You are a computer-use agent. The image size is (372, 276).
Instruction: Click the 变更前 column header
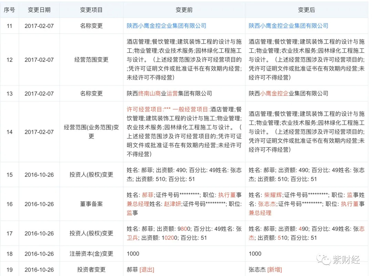point(184,10)
